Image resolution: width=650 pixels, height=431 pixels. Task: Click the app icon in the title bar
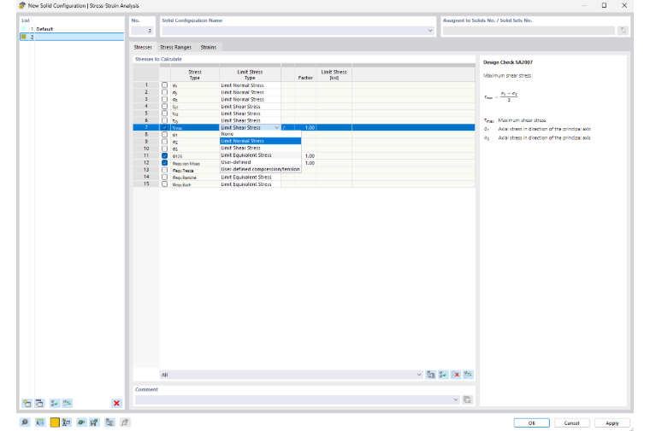22,5
